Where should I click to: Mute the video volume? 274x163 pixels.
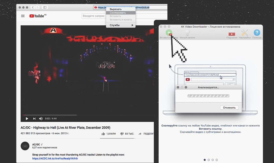pos(41,119)
